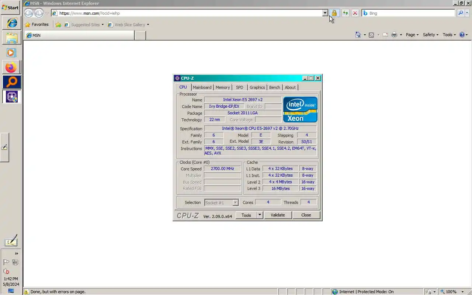
Task: Switch to the SPD tab in CPU-Z
Action: pyautogui.click(x=240, y=87)
